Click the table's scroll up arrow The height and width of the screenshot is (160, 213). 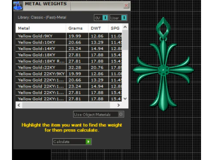click(x=125, y=27)
